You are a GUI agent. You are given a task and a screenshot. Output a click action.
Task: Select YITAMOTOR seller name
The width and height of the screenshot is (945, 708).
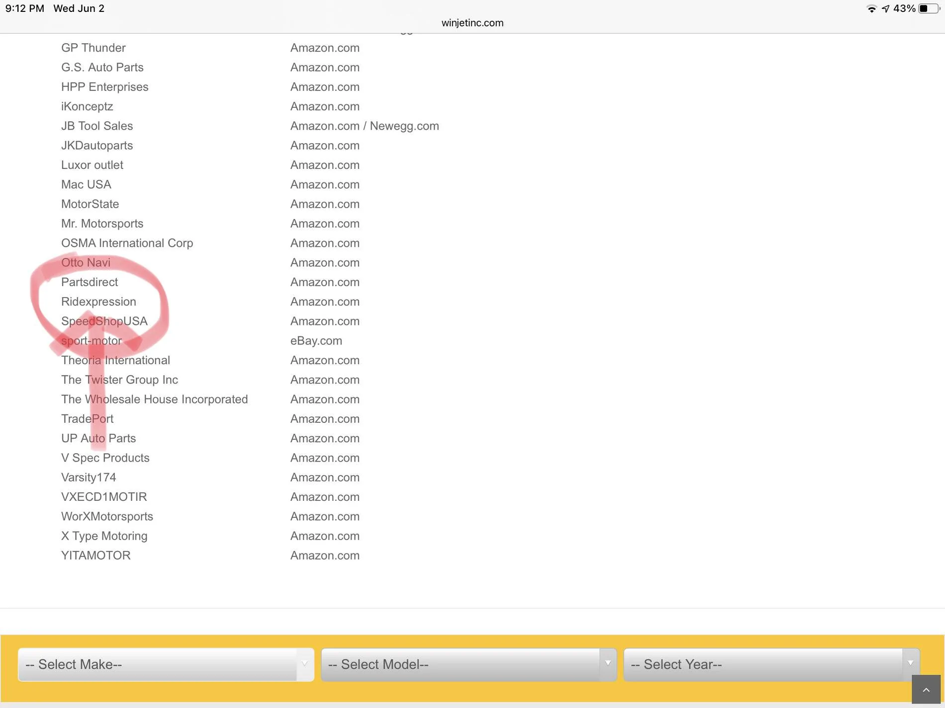pyautogui.click(x=96, y=555)
